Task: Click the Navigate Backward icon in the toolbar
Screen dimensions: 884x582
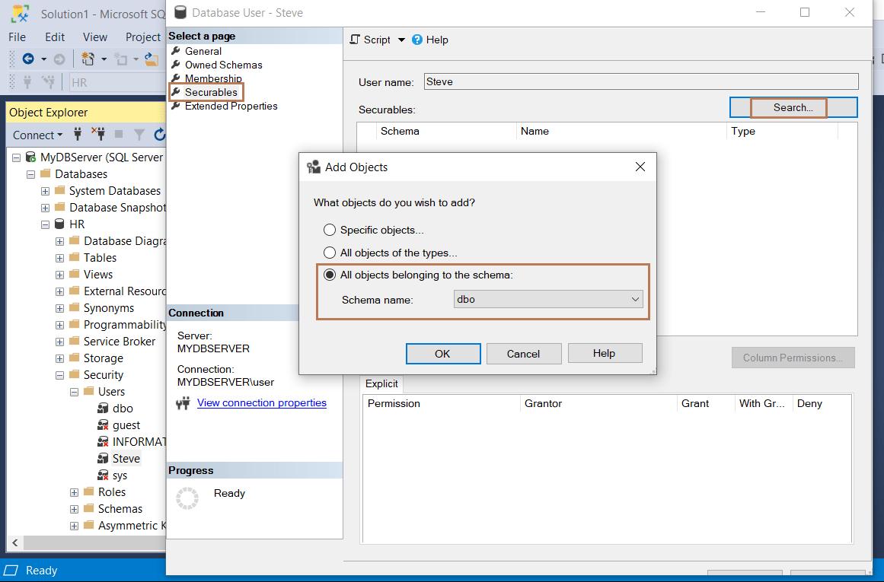Action: pyautogui.click(x=29, y=59)
